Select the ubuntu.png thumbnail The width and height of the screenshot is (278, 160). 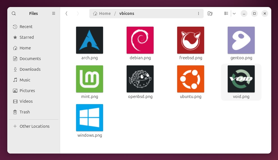click(191, 79)
